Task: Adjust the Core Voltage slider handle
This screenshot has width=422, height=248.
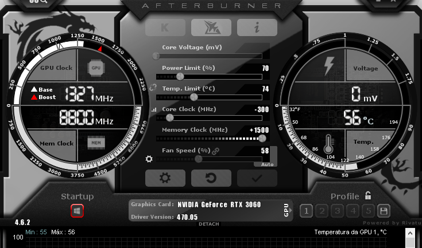Action: pyautogui.click(x=156, y=56)
